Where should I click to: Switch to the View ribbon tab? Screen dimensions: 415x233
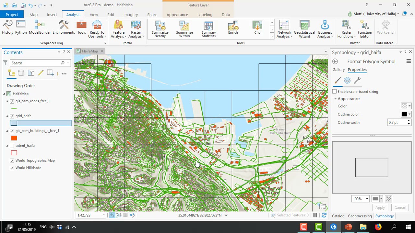pyautogui.click(x=94, y=15)
